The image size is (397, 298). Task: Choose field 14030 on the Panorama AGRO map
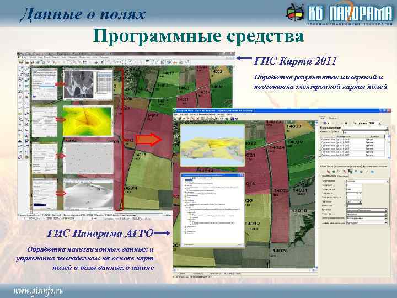(x=299, y=211)
